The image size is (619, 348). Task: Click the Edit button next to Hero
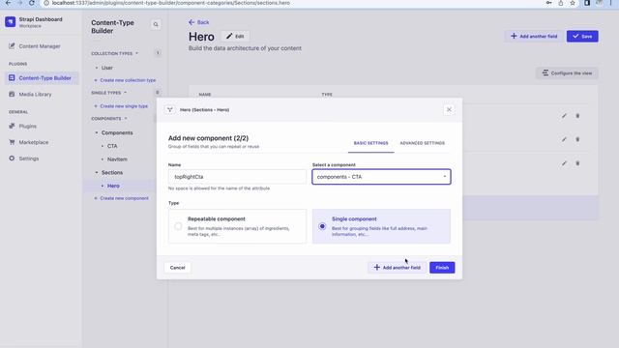[x=235, y=37]
